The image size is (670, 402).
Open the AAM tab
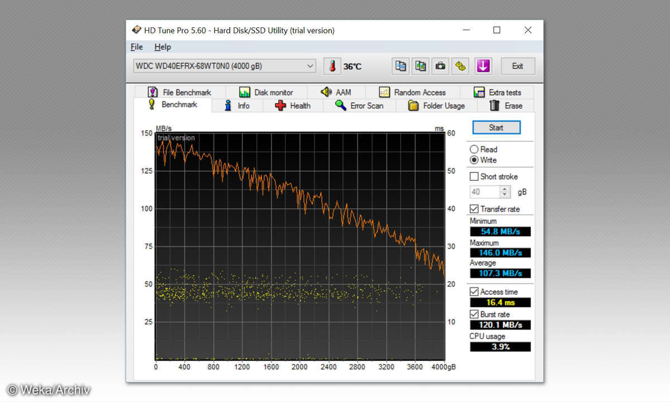tap(336, 92)
